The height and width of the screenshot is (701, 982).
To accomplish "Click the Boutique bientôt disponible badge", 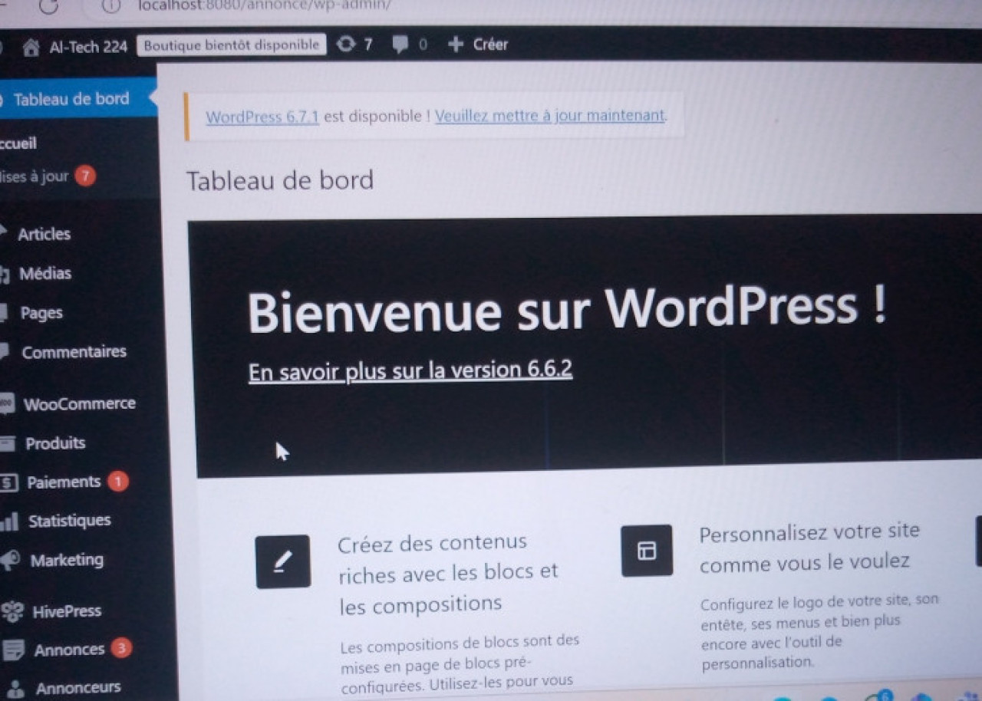I will [x=231, y=44].
